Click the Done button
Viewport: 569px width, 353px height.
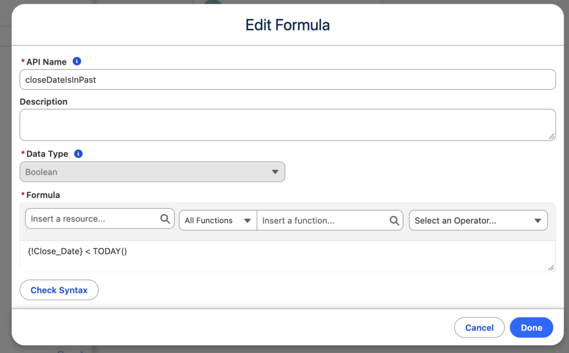click(531, 327)
